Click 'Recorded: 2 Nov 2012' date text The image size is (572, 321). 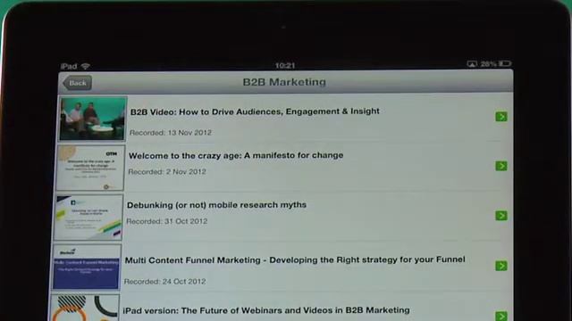click(x=167, y=171)
